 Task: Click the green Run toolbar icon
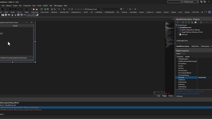click(x=59, y=9)
